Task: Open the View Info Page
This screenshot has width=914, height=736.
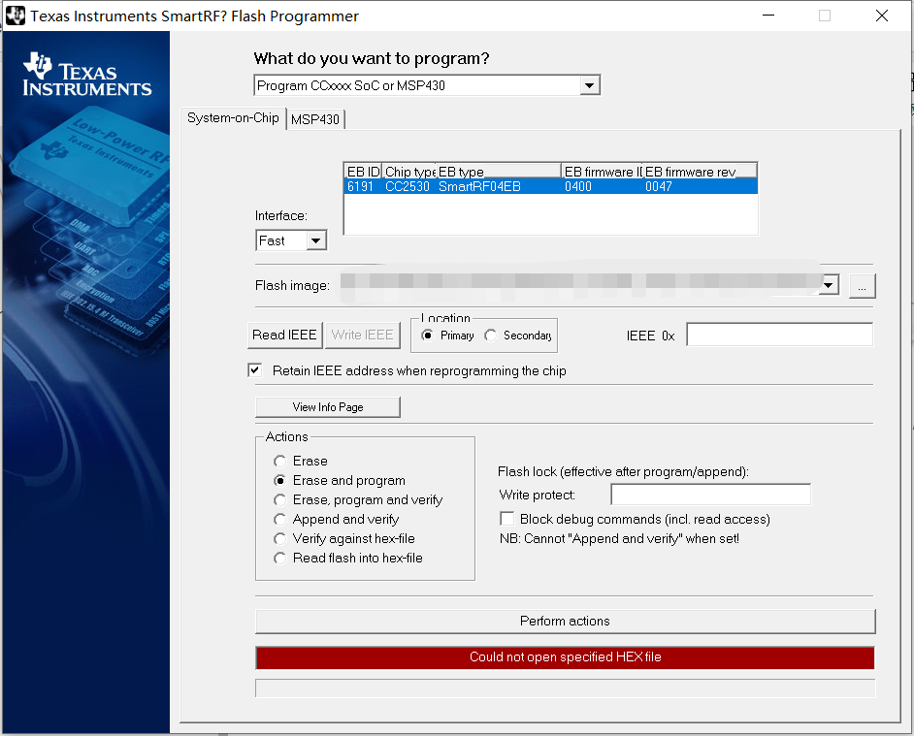Action: pyautogui.click(x=327, y=406)
